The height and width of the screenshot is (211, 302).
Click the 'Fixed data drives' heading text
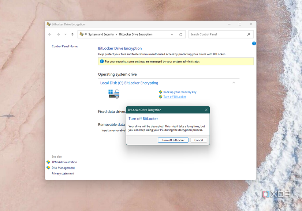pos(112,112)
